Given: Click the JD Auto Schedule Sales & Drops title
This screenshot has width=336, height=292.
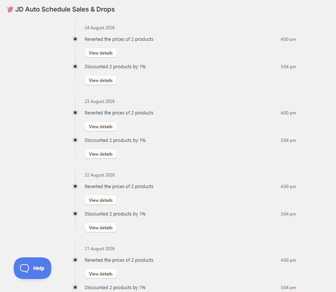Looking at the screenshot, I should point(65,9).
